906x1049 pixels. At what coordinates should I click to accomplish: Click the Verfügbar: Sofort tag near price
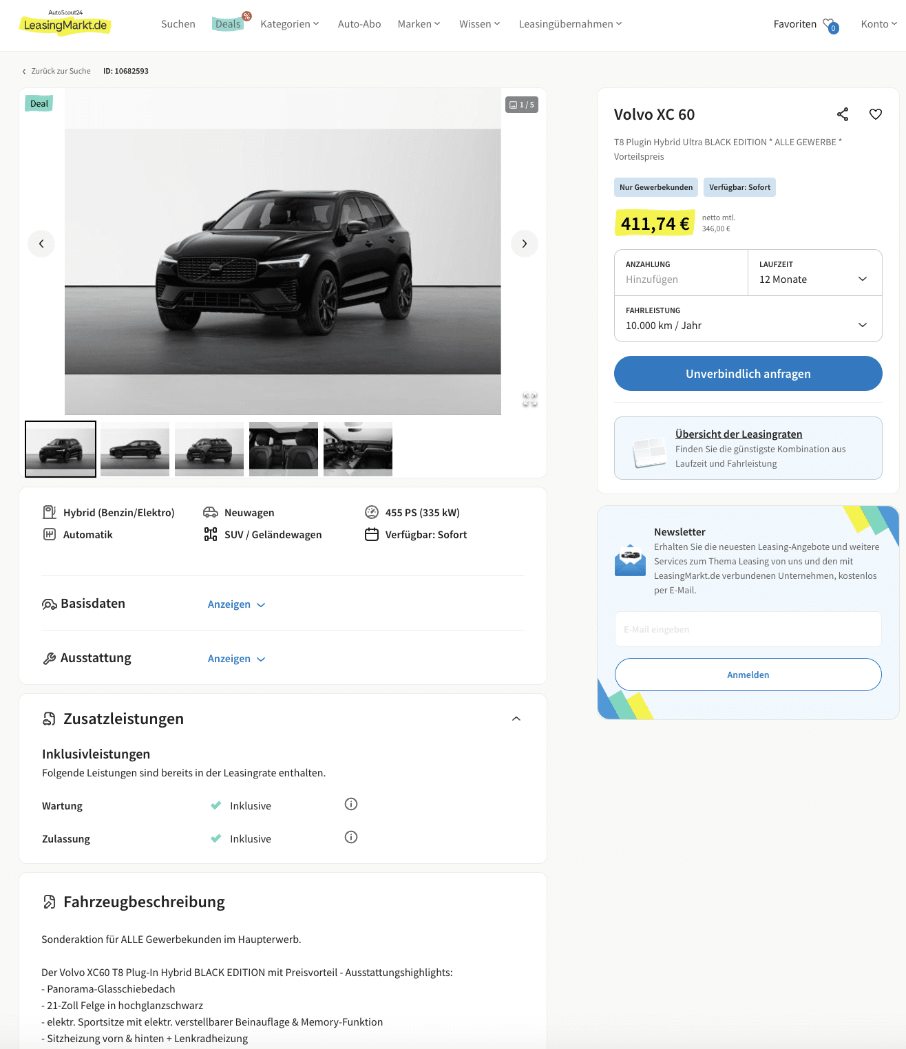(740, 187)
